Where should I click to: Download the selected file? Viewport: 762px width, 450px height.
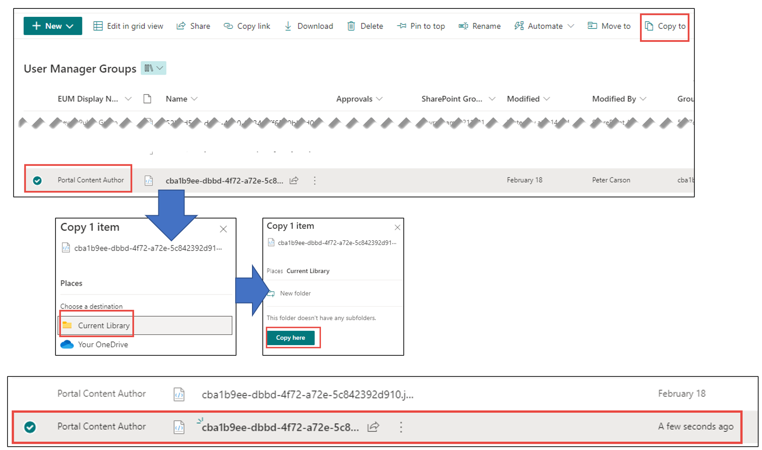pyautogui.click(x=308, y=26)
